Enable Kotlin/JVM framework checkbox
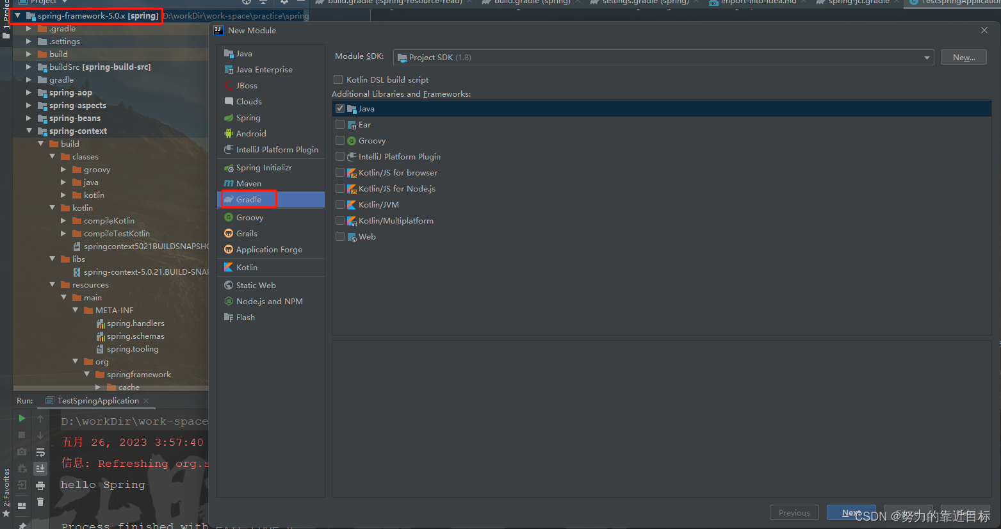 (x=340, y=205)
